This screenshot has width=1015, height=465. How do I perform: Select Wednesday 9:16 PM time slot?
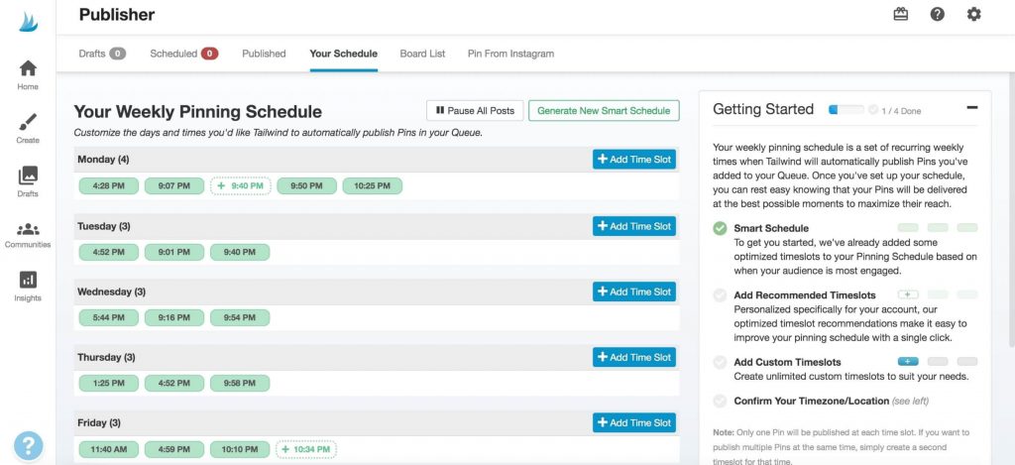tap(174, 318)
